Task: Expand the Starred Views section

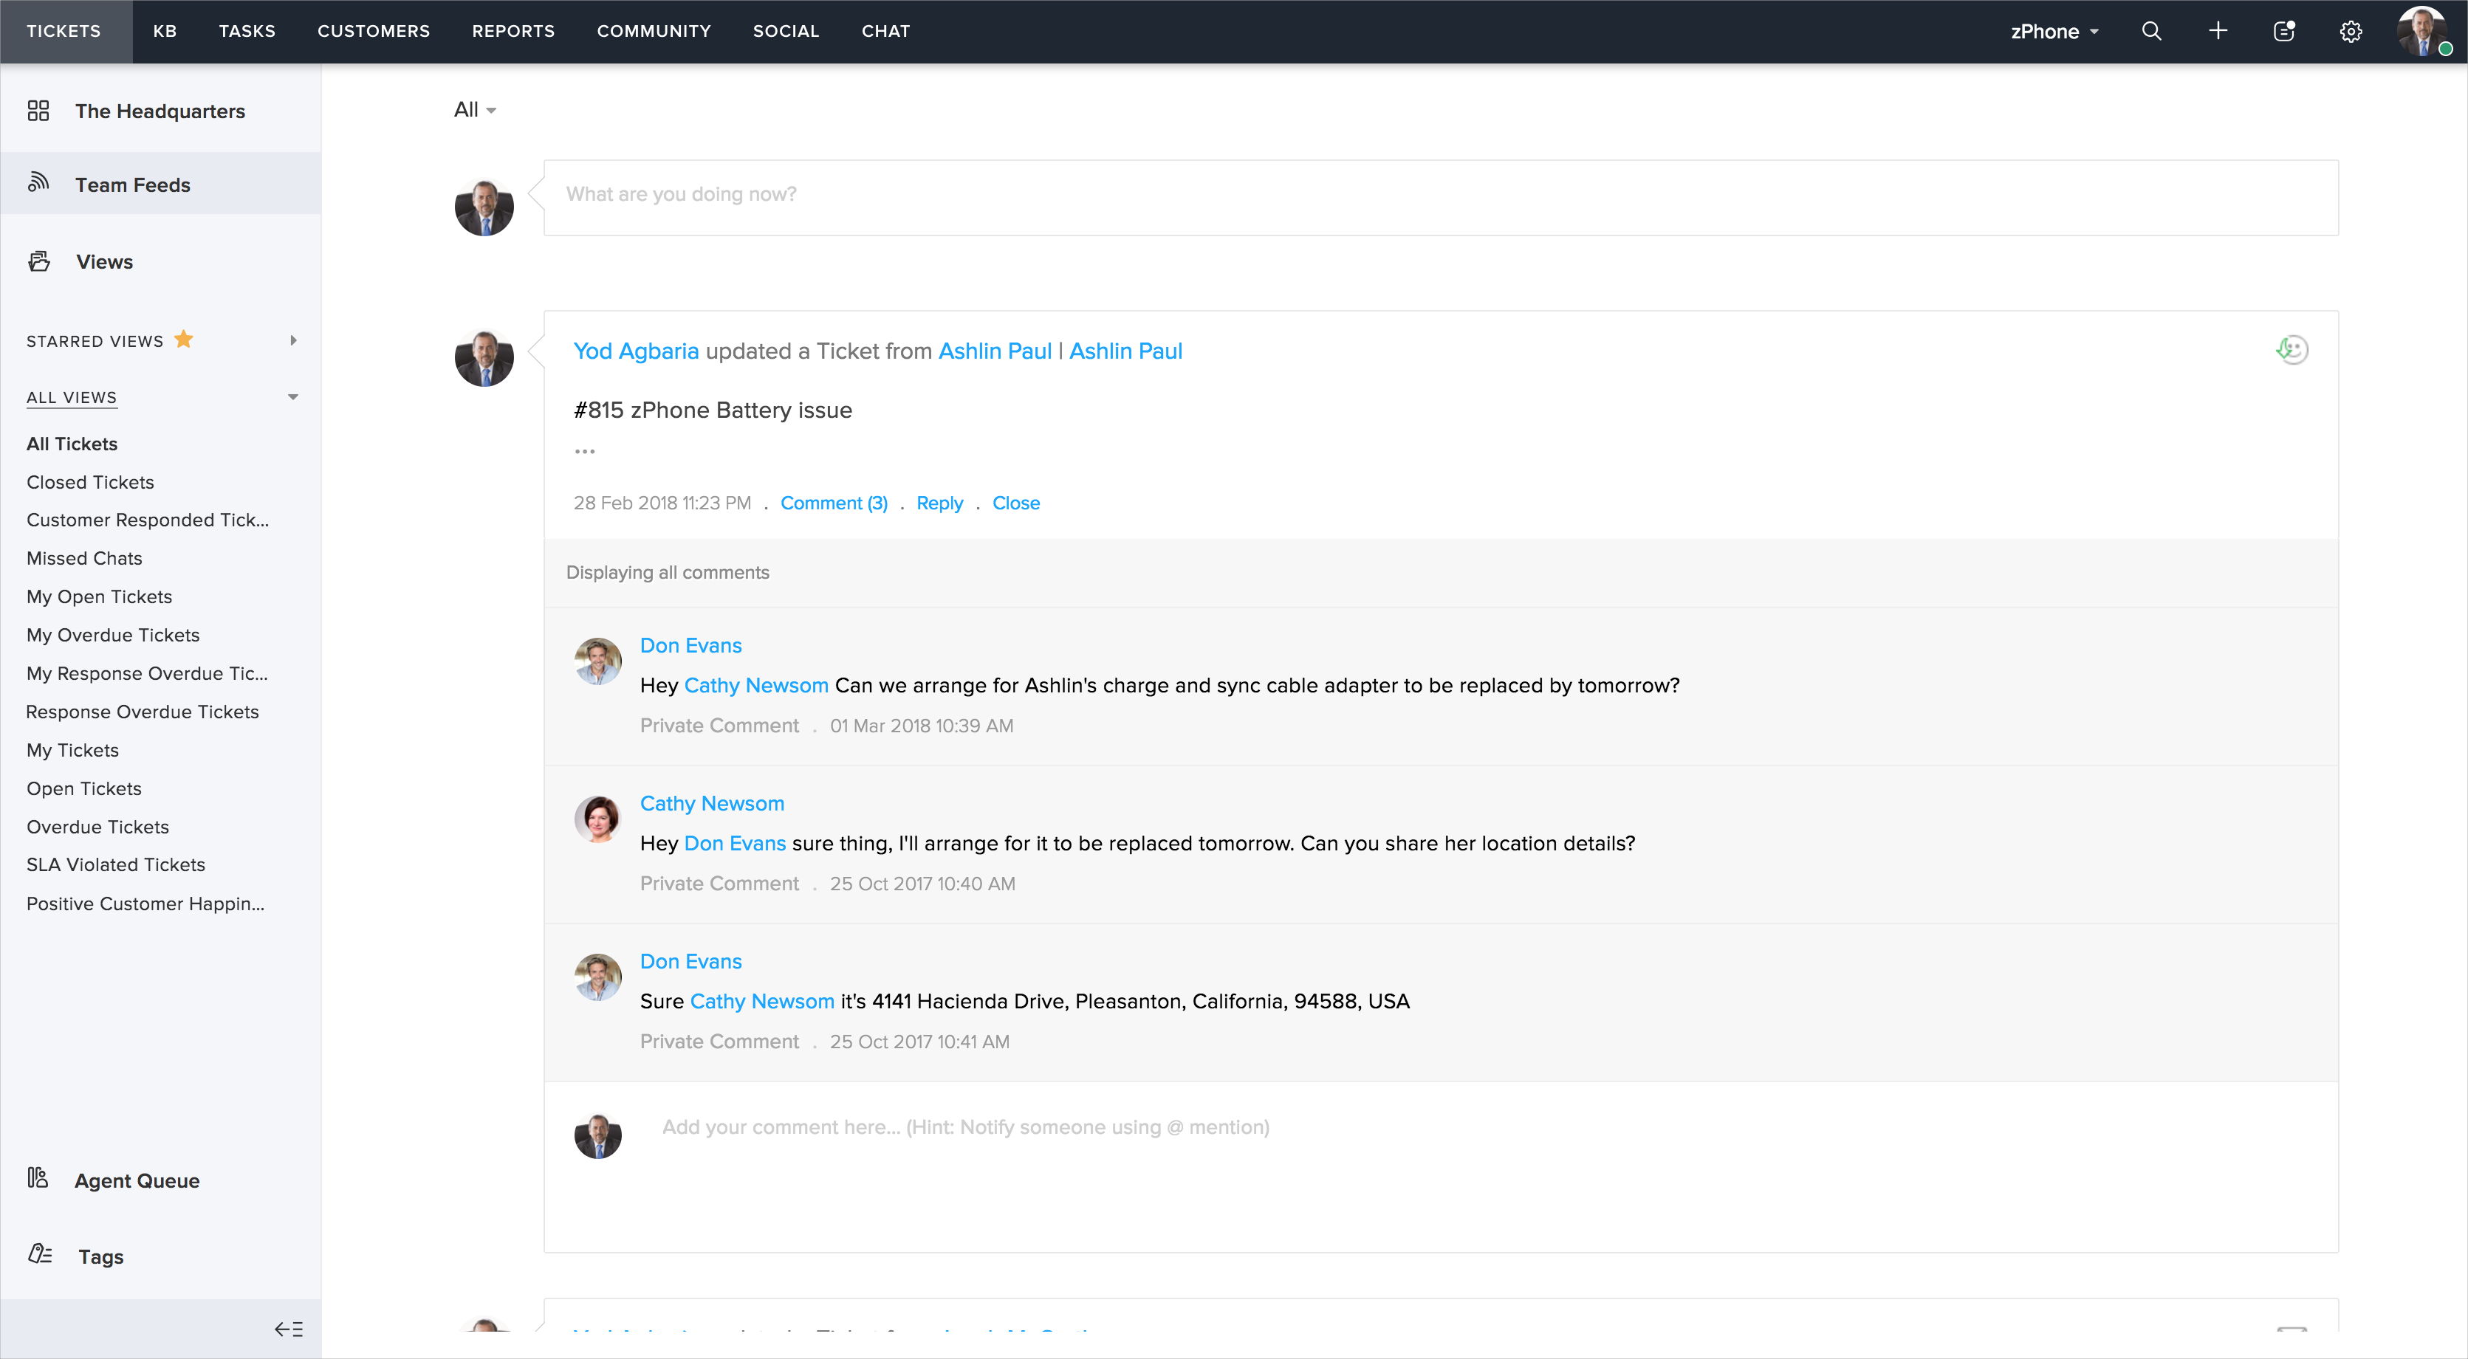Action: (x=293, y=340)
